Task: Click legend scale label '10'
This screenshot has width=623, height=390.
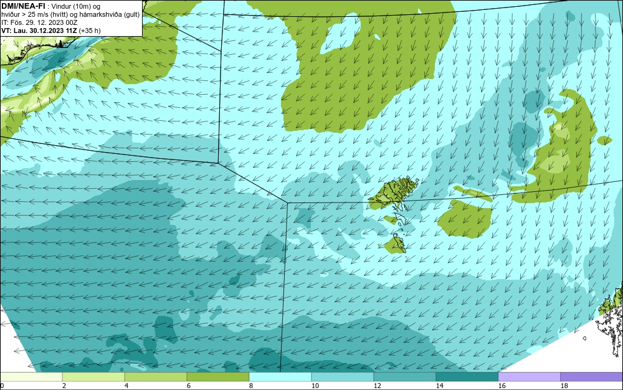Action: tap(315, 386)
